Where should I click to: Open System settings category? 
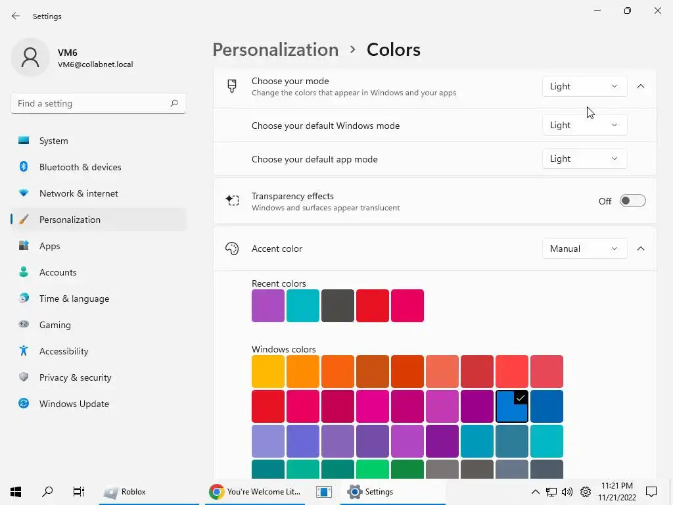coord(99,141)
